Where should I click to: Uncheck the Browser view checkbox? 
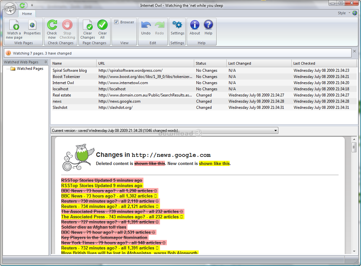[x=116, y=22]
